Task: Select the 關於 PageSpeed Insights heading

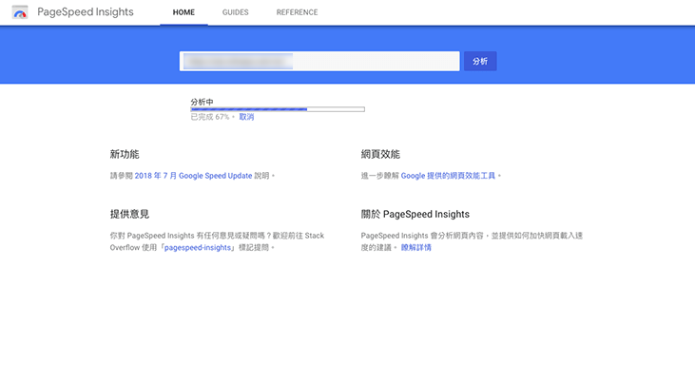Action: pyautogui.click(x=415, y=214)
